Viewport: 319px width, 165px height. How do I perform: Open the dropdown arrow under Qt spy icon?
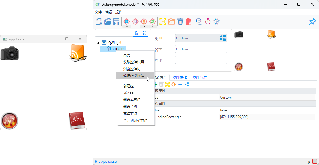(x=153, y=26)
